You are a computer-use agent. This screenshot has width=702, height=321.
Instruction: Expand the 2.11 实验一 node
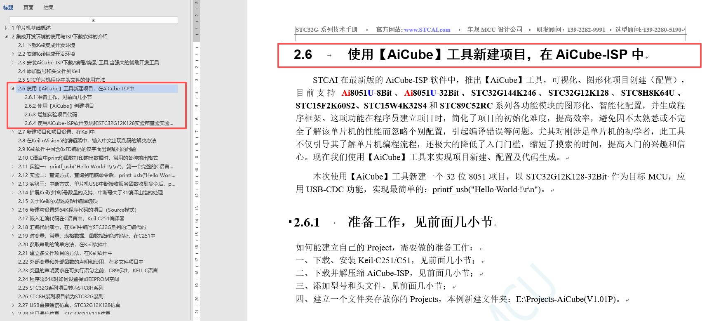[13, 167]
